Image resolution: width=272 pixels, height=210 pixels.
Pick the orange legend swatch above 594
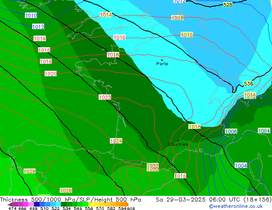pos(124,204)
